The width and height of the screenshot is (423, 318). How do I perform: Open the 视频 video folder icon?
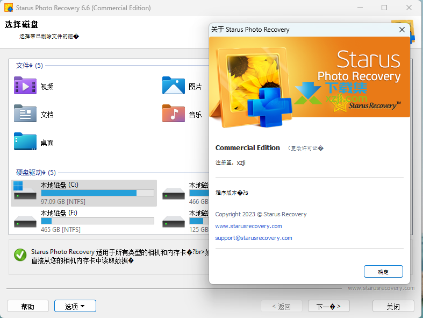pyautogui.click(x=25, y=86)
